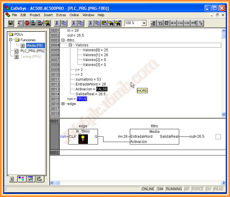Click the red Stop icon in the toolbar
Viewport: 230px width, 197px height.
click(x=27, y=23)
